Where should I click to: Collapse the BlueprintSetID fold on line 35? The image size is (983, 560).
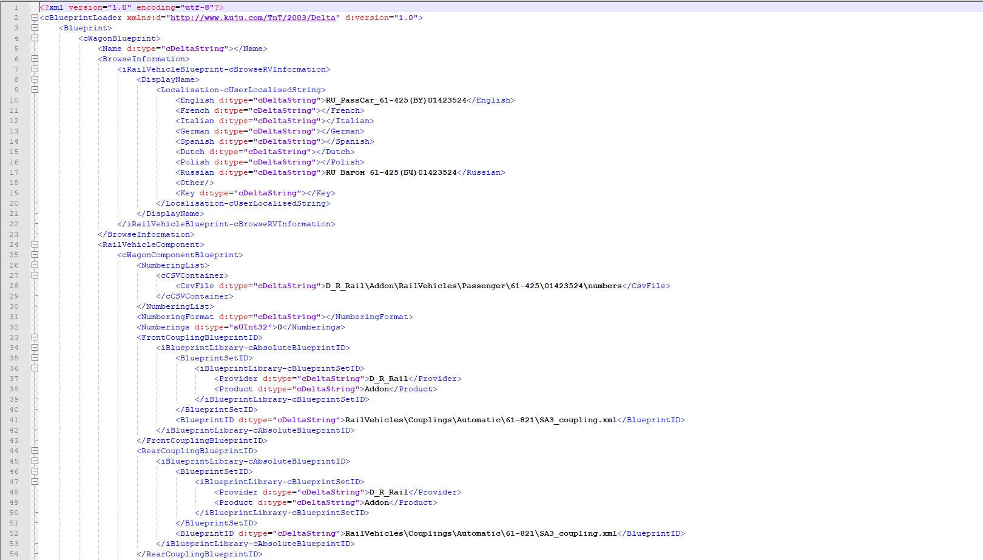35,358
